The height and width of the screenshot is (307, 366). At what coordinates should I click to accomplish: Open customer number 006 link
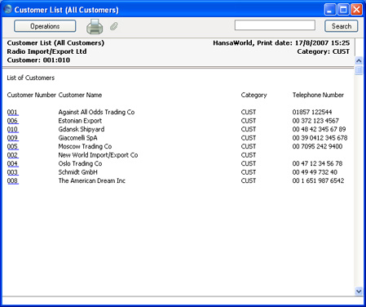point(13,121)
